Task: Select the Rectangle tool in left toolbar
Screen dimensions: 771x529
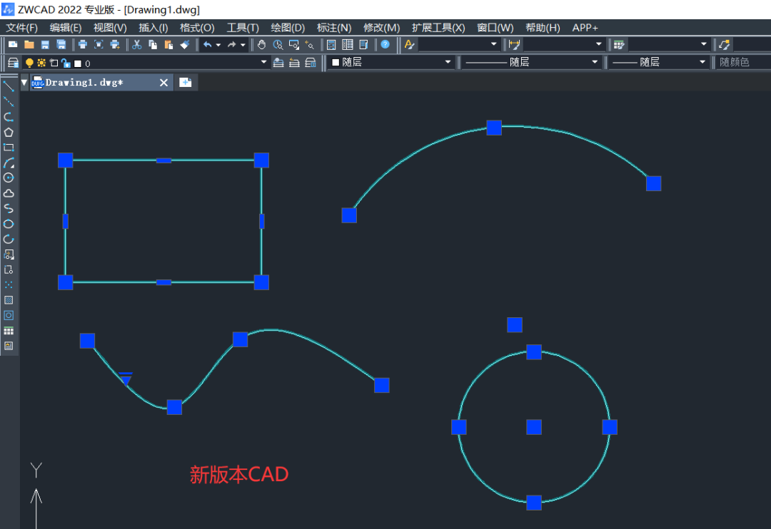Action: (x=9, y=148)
